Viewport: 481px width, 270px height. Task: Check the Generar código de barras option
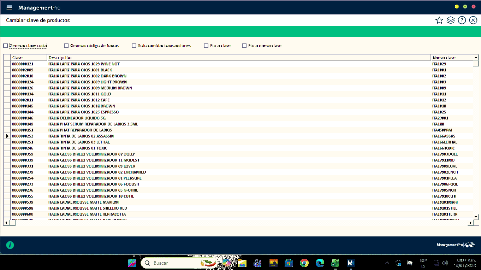coord(66,46)
